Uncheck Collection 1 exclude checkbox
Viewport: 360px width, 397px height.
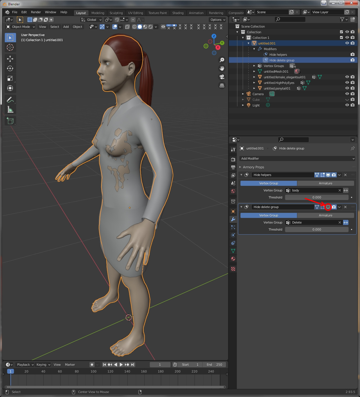click(x=341, y=37)
